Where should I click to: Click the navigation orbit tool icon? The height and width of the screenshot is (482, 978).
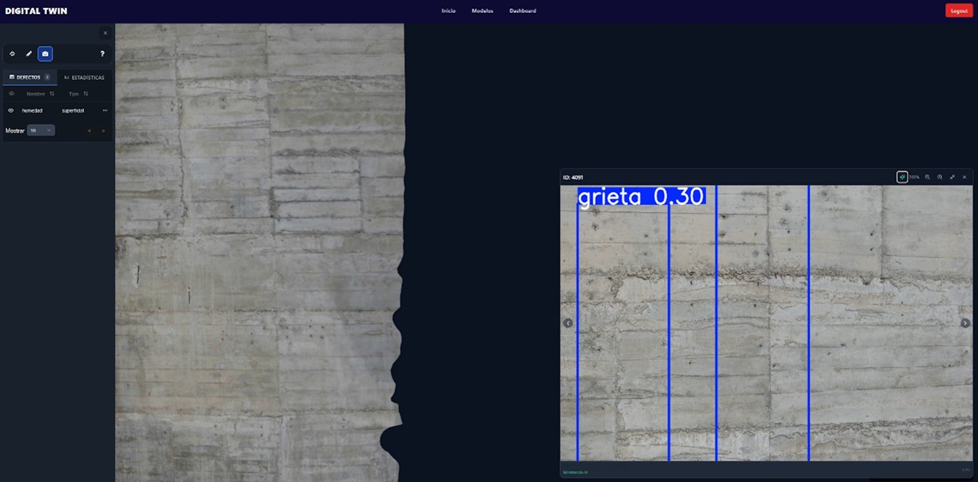coord(12,54)
